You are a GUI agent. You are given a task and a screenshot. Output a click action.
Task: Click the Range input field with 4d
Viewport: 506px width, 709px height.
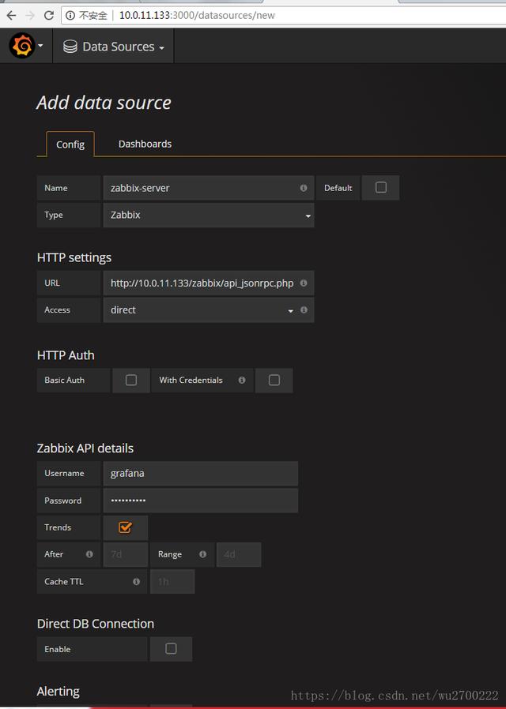[x=239, y=554]
